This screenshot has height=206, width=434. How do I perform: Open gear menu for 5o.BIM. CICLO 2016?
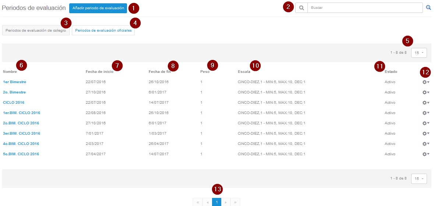426,154
